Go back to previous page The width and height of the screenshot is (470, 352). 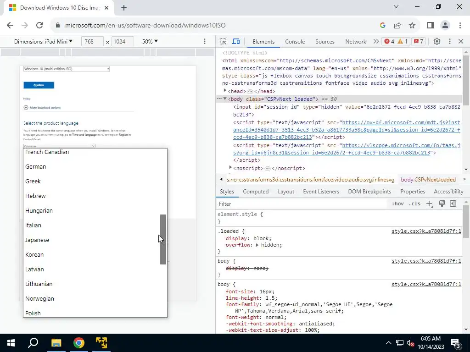10,26
